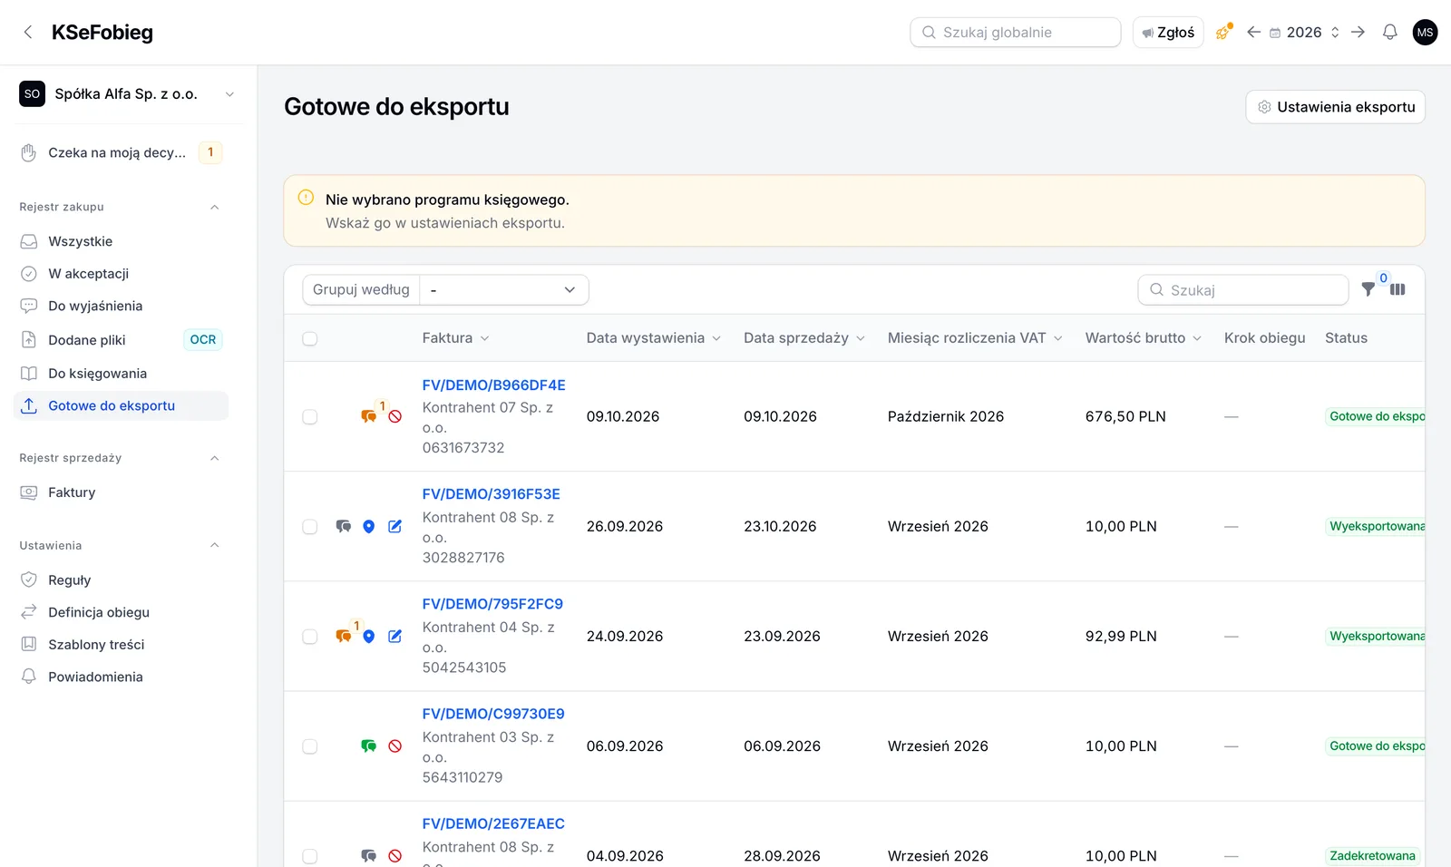Click the blocked icon in FV/DEMO/B966DF4E row

tap(395, 416)
